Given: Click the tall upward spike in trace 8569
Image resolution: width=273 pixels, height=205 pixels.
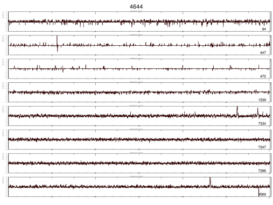Looking at the screenshot, I should click(x=210, y=182).
